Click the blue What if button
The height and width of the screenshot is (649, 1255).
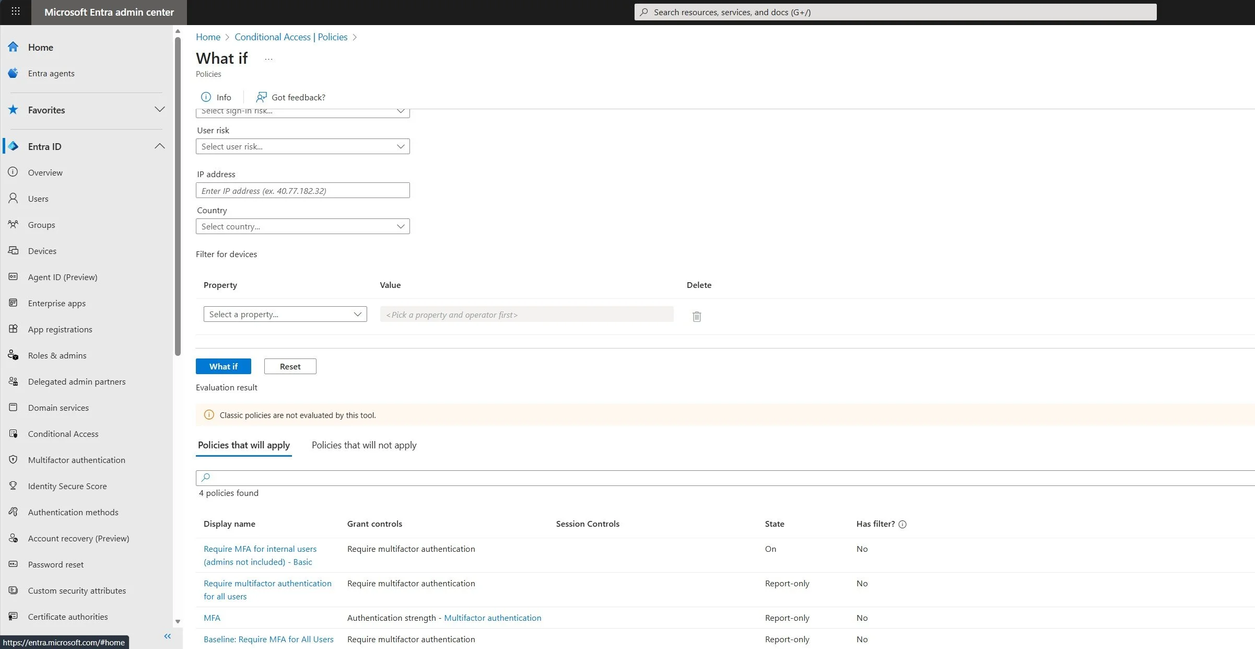point(223,366)
